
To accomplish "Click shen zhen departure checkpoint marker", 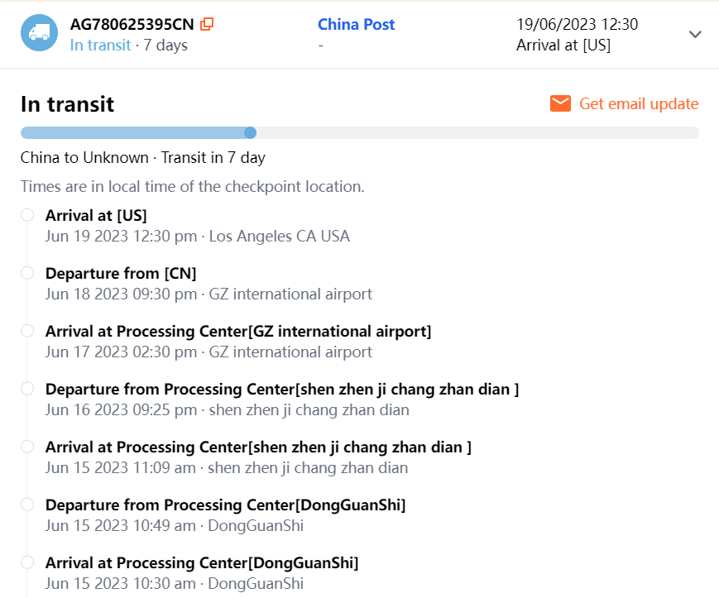I will (x=27, y=389).
